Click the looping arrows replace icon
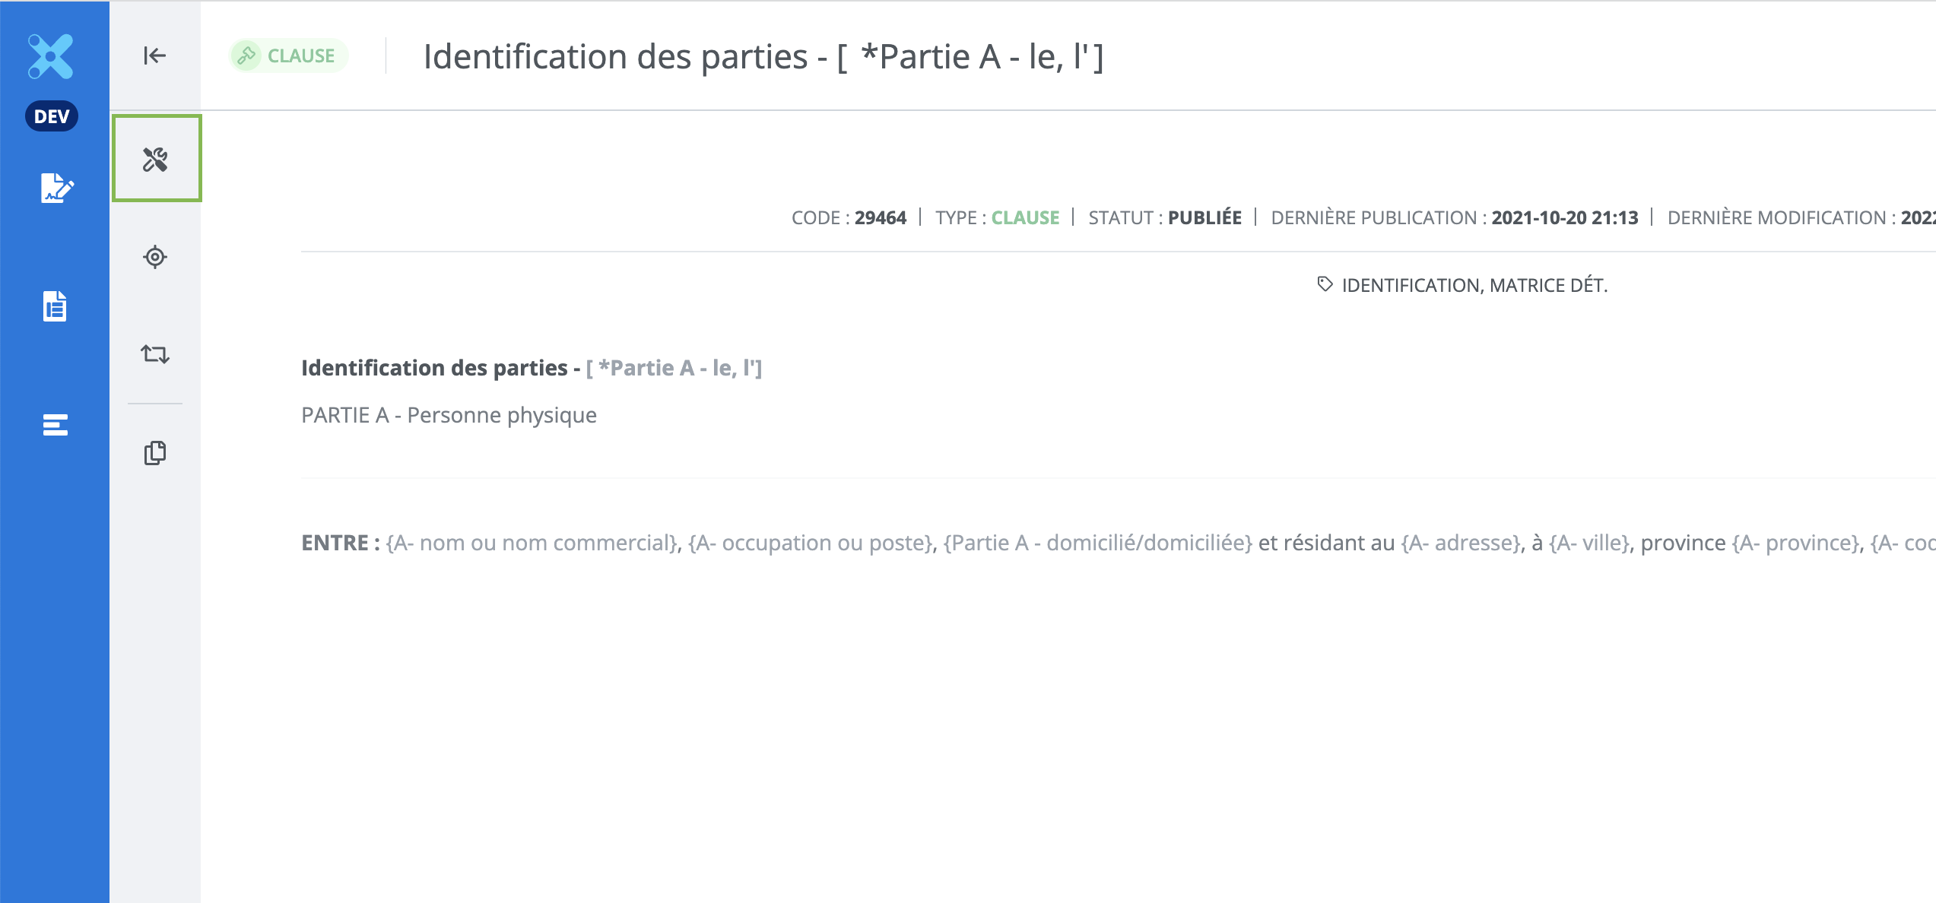1936x903 pixels. 155,354
